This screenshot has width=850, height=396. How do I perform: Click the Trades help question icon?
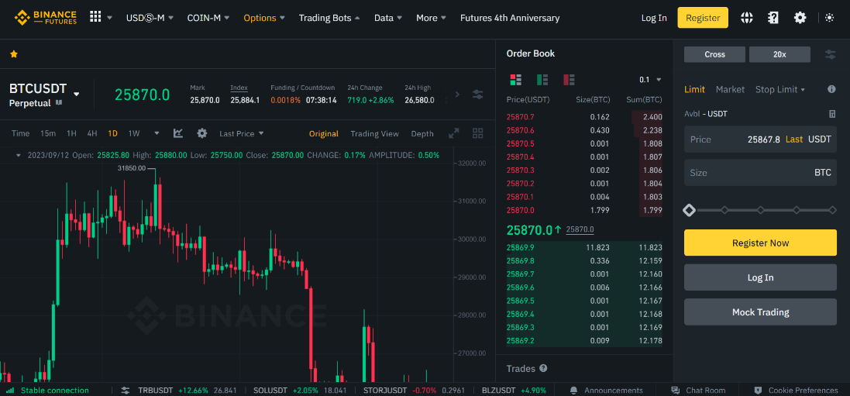click(543, 368)
